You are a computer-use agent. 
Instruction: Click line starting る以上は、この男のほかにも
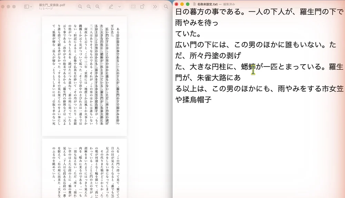click(259, 89)
